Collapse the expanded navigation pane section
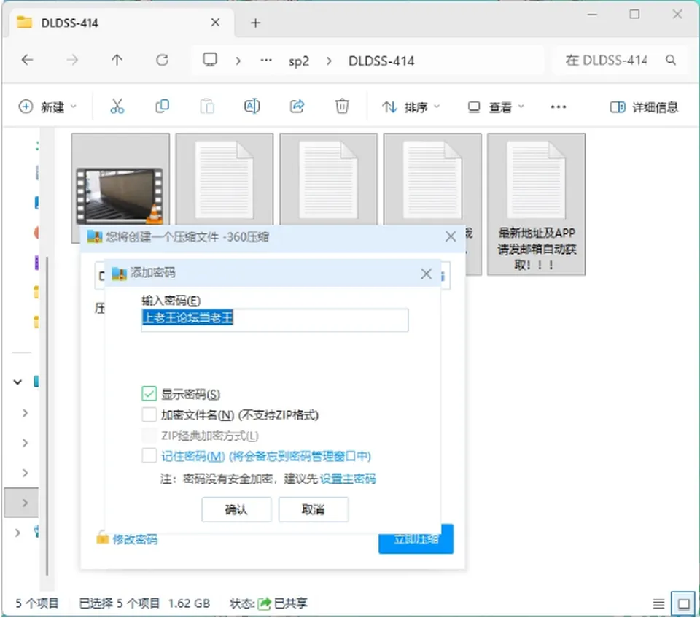 (17, 382)
